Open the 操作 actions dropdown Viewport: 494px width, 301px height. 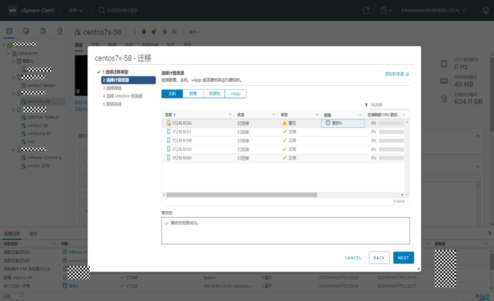pos(194,32)
